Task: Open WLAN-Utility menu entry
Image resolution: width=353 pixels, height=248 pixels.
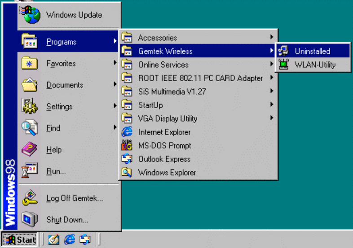Action: pyautogui.click(x=313, y=65)
